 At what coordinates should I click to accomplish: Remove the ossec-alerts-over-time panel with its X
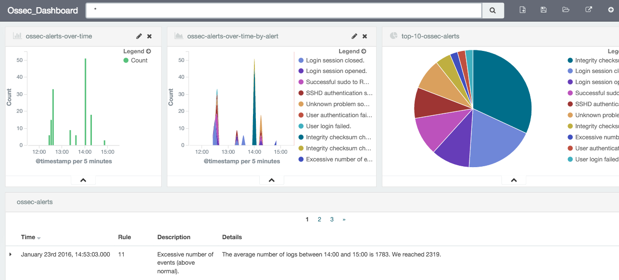pos(150,36)
